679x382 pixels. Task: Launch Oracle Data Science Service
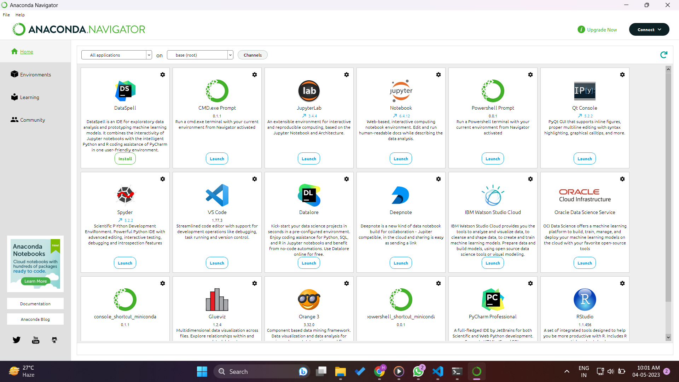point(585,263)
